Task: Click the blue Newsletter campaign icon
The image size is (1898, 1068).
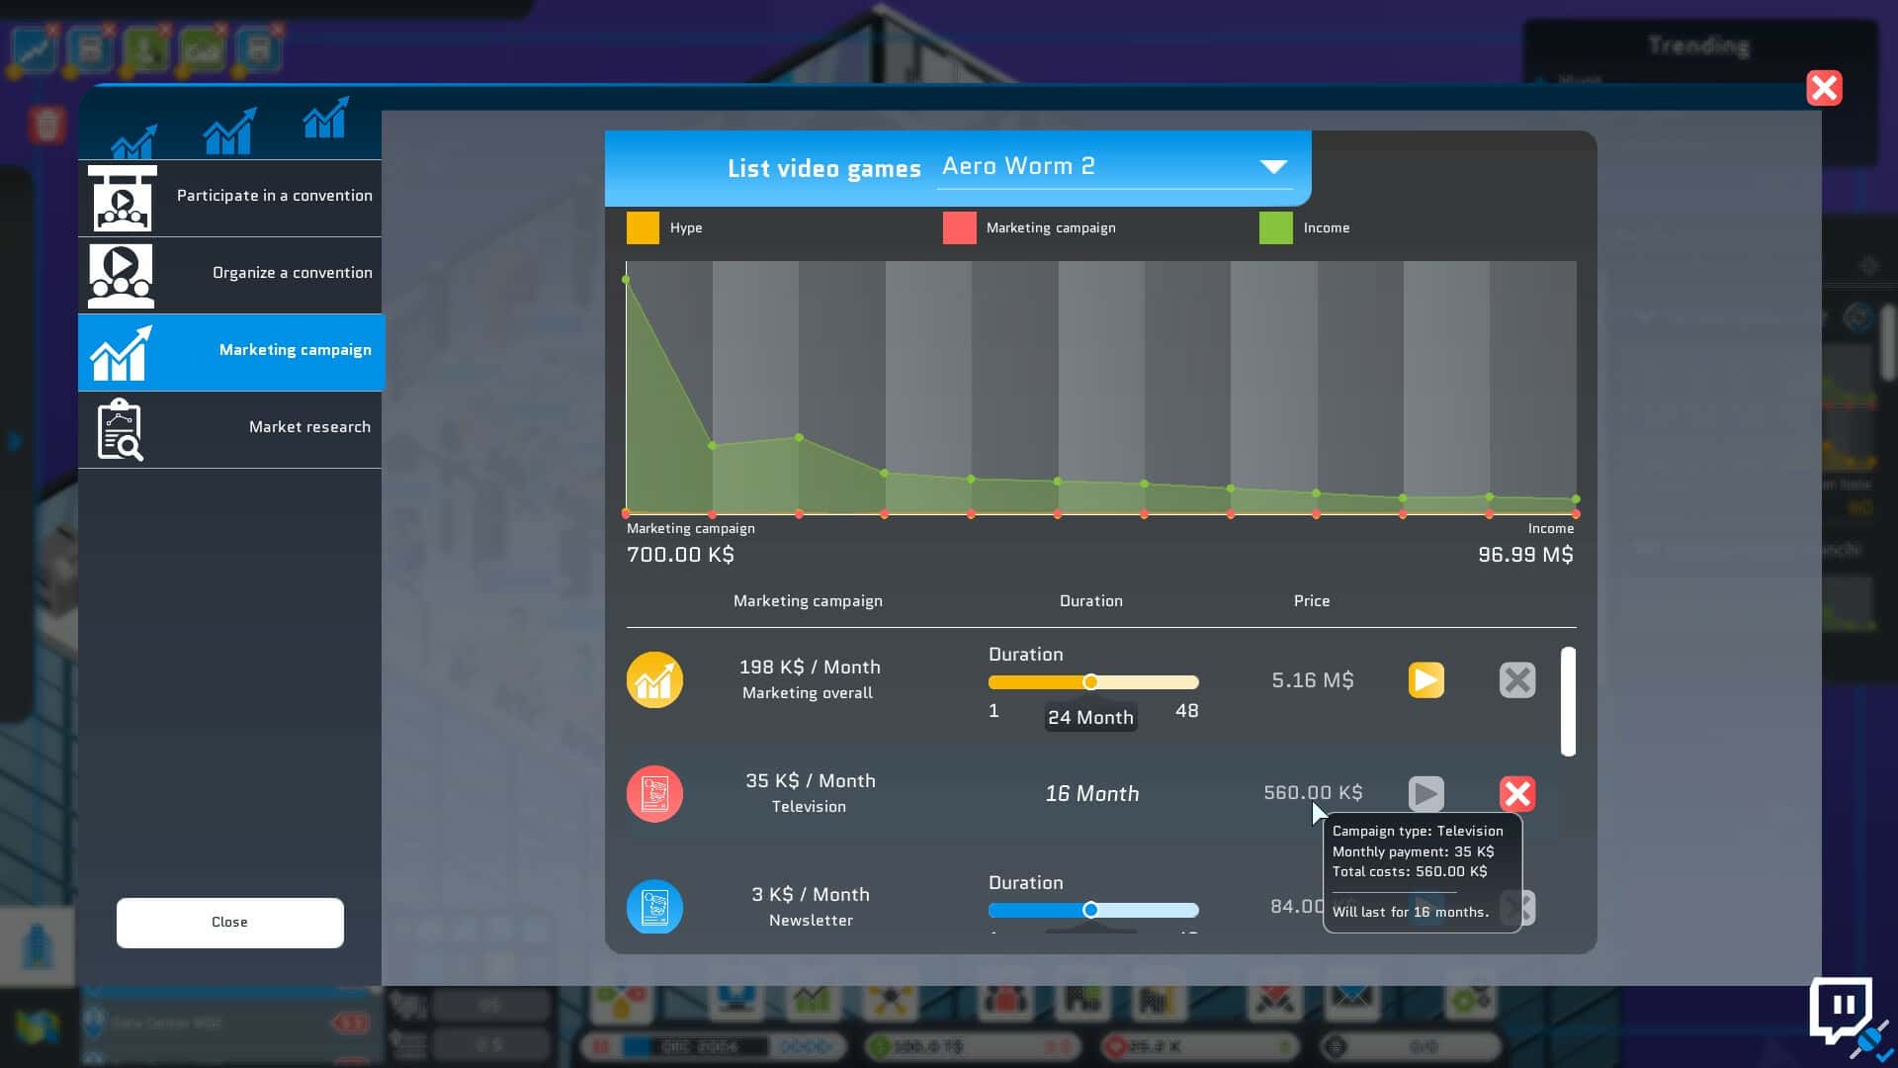Action: point(654,907)
